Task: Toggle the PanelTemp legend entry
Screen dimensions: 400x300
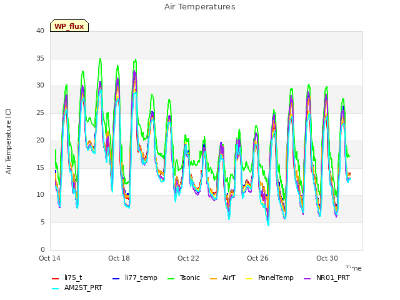Action: point(269,277)
